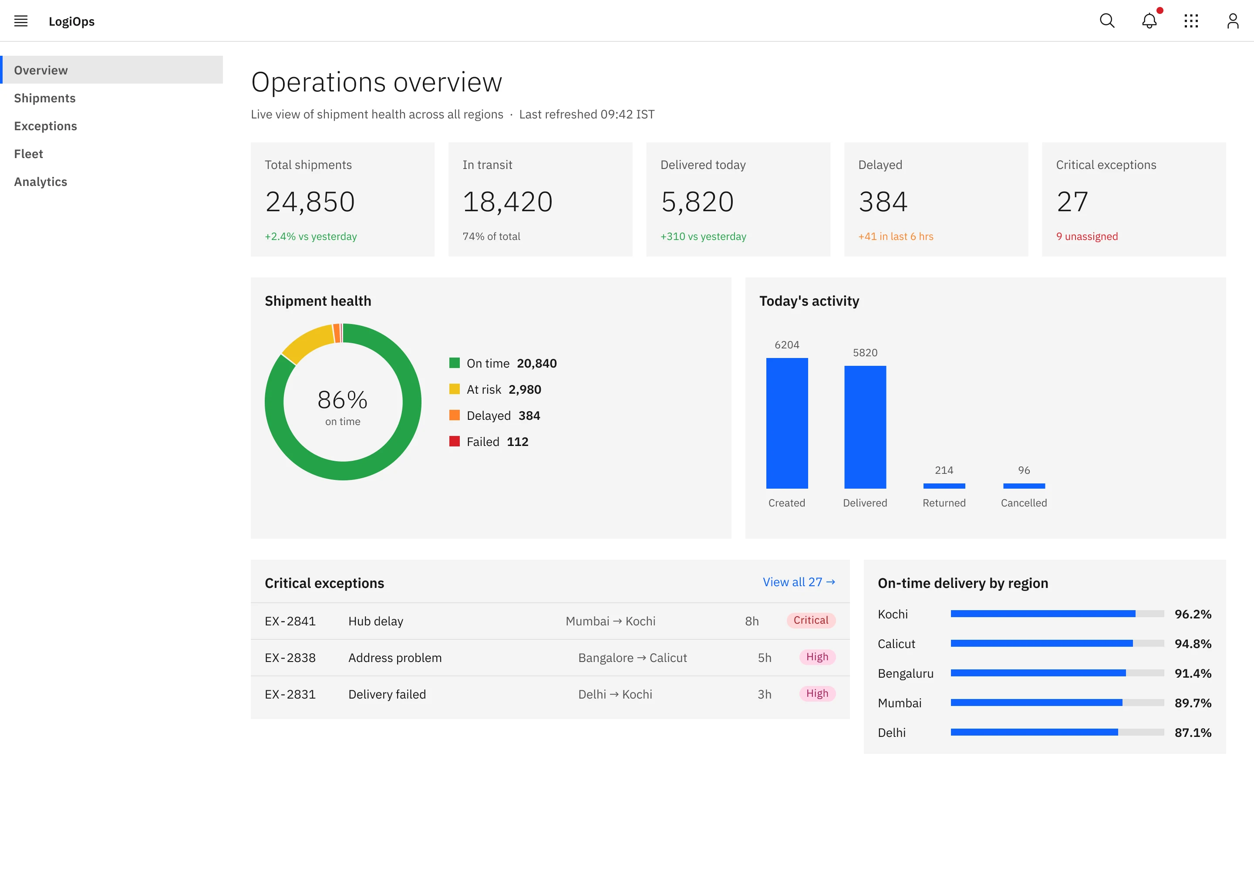Click the High tag for Address problem
Image resolution: width=1254 pixels, height=878 pixels.
[817, 657]
